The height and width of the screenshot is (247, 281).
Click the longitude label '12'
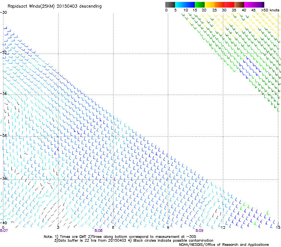point(223,227)
